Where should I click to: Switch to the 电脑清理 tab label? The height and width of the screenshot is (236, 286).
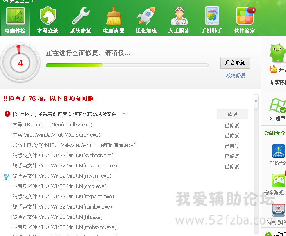click(113, 30)
